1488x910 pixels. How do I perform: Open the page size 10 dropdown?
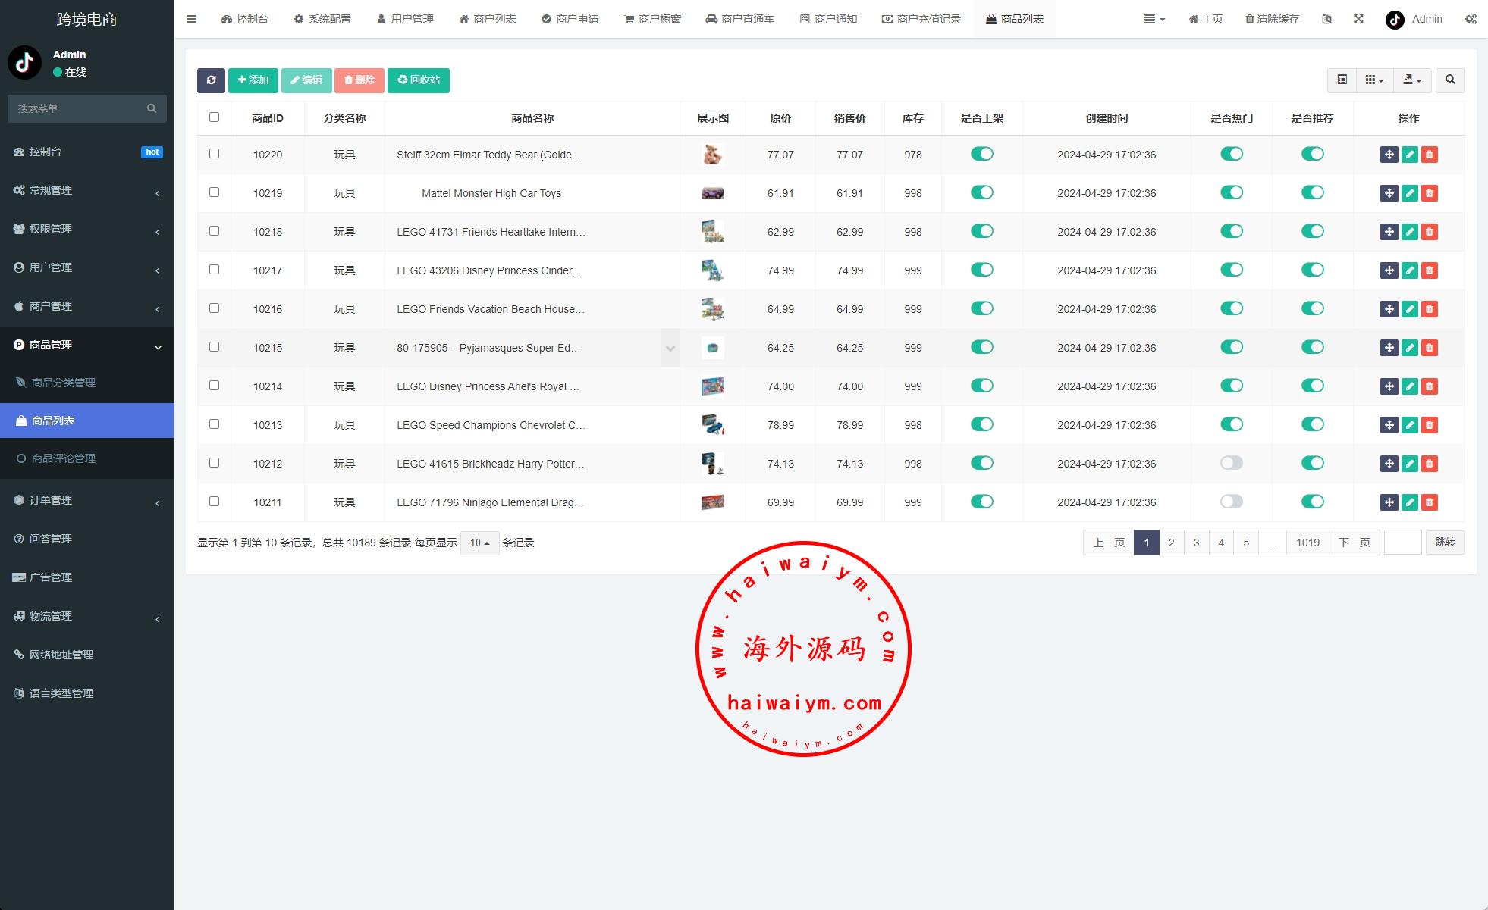[x=479, y=543]
